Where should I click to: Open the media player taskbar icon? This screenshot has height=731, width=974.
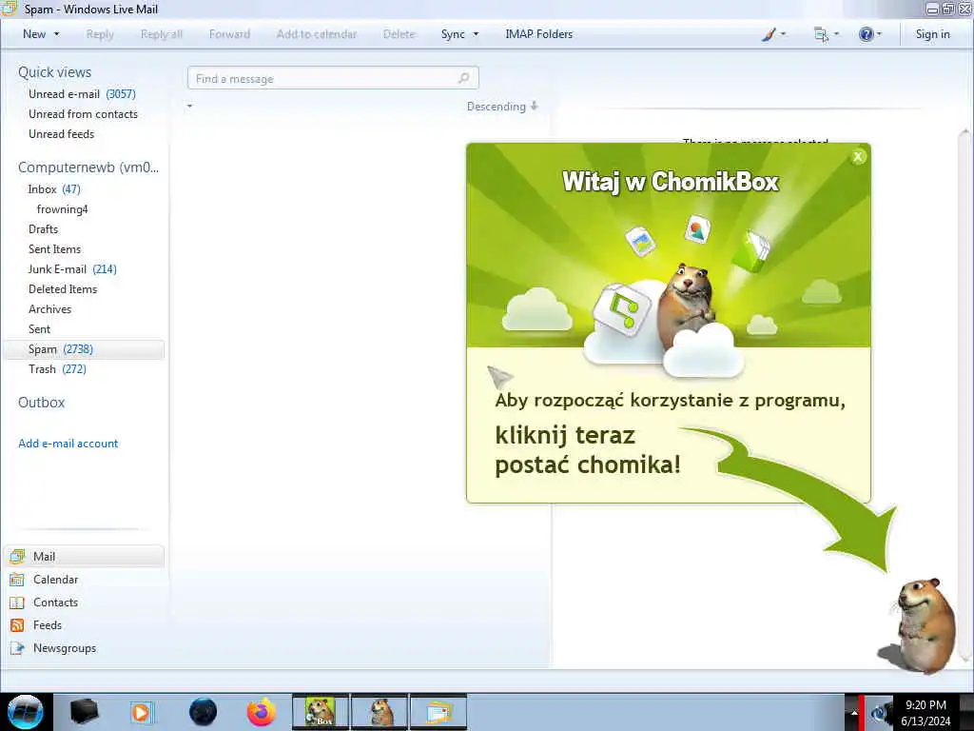[142, 712]
